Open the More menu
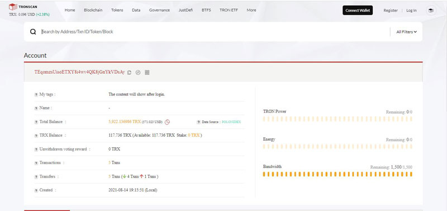447x211 pixels. point(251,10)
